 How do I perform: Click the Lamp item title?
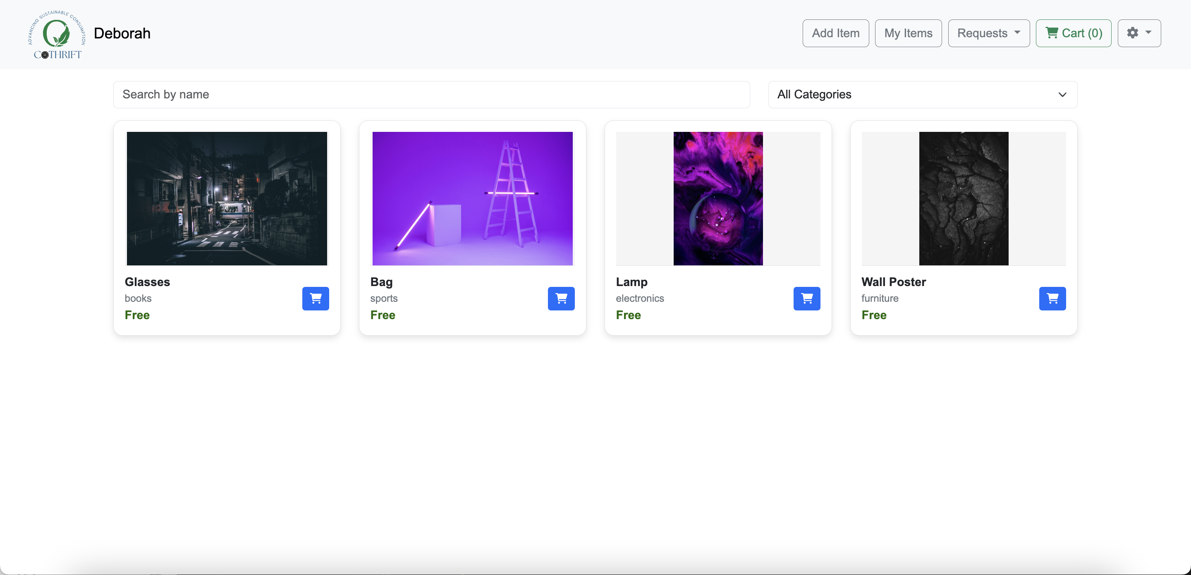point(631,282)
